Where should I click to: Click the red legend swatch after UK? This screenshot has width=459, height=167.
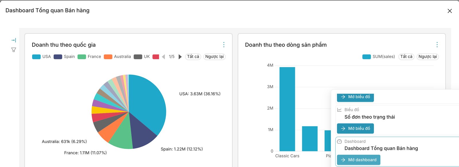tap(156, 57)
